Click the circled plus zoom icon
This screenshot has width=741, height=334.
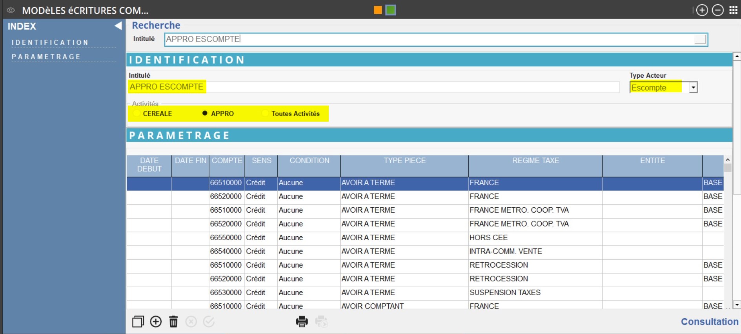pos(702,10)
